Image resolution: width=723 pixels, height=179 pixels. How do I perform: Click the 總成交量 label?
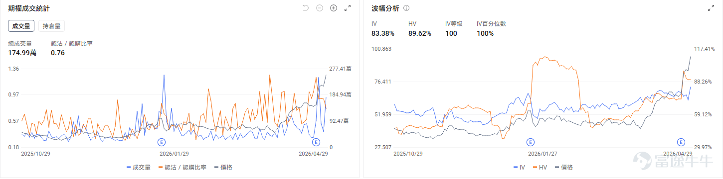[x=20, y=44]
